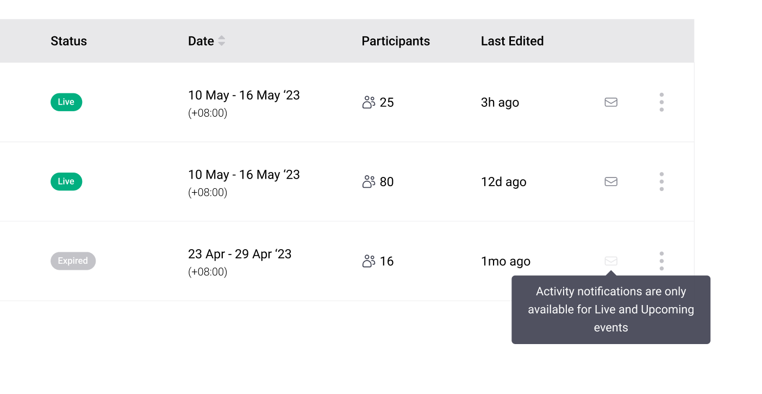Open the three-dot menu for the 3h ago row
The image size is (762, 394).
661,102
